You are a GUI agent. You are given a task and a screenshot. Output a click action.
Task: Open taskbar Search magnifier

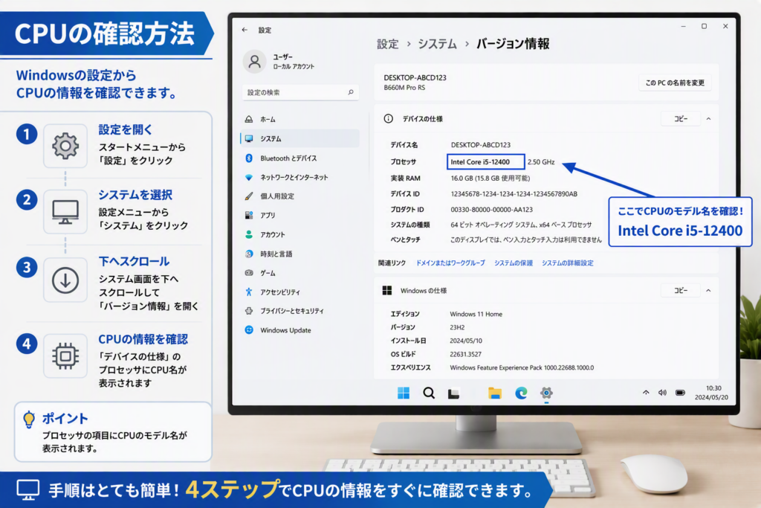click(429, 393)
